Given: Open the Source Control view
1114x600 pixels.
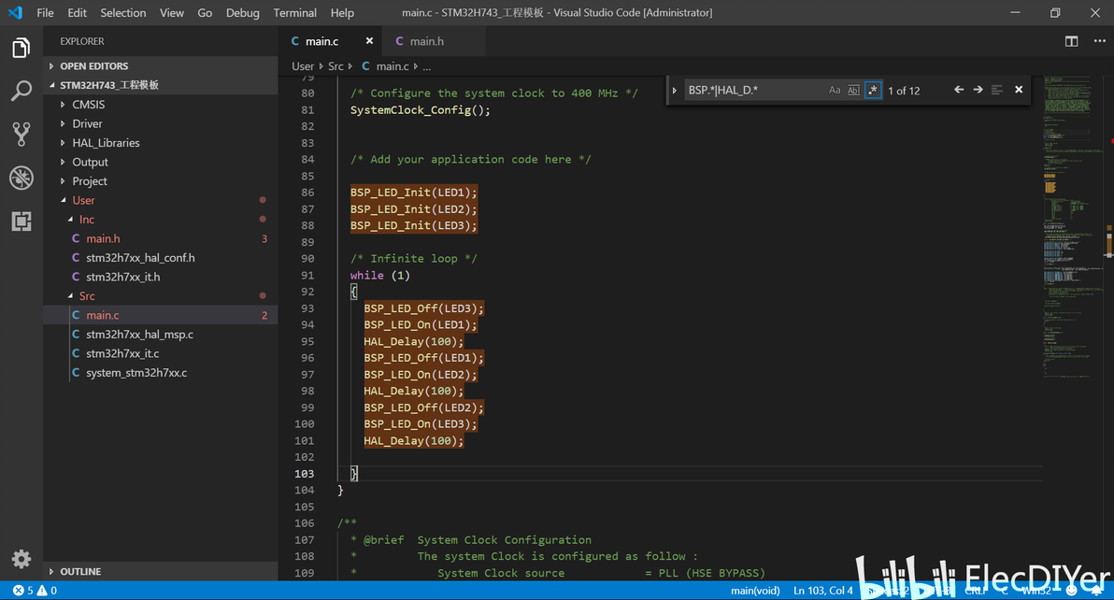Looking at the screenshot, I should pyautogui.click(x=21, y=134).
